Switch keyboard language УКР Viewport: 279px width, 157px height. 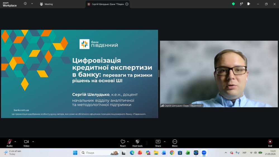point(244,153)
